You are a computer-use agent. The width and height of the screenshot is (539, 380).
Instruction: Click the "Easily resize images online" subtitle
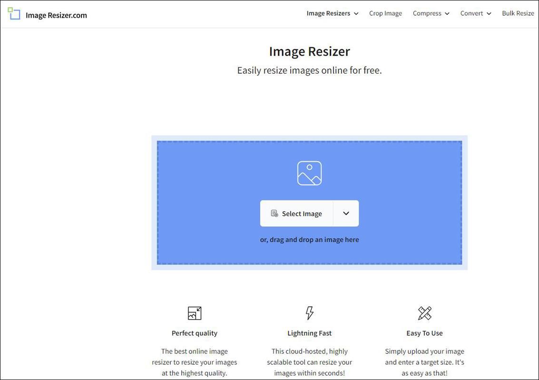click(309, 71)
